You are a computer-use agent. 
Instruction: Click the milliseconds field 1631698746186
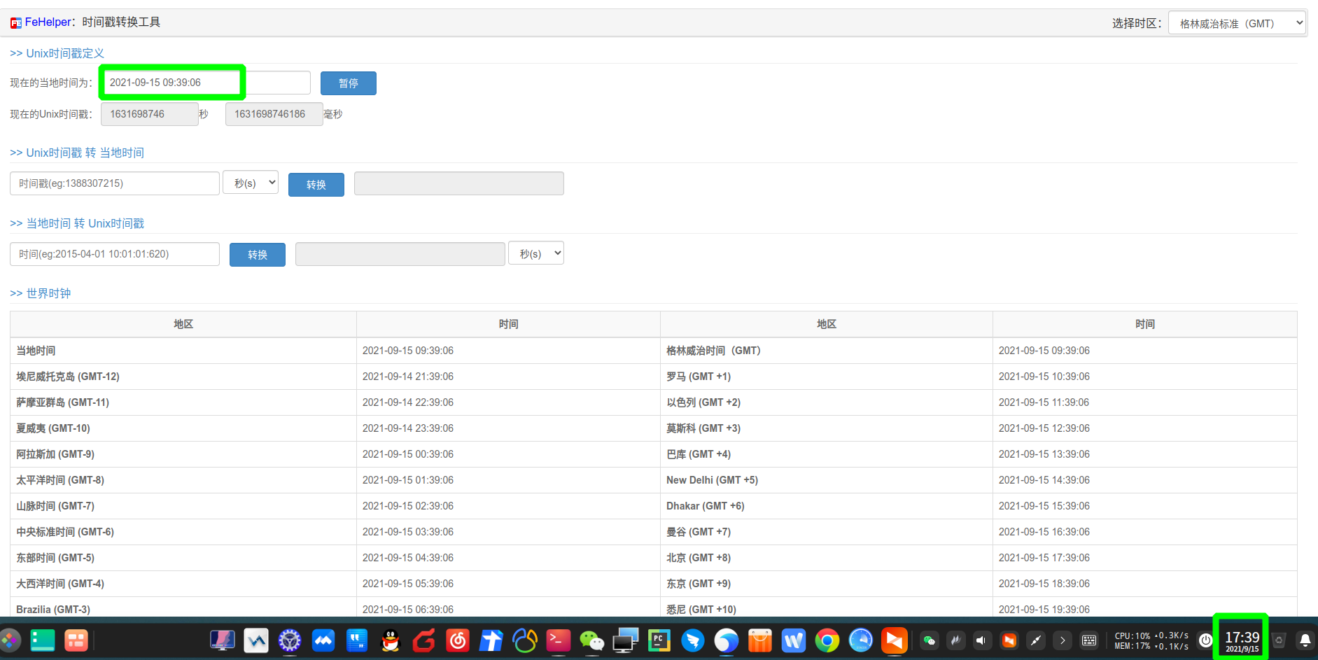274,114
